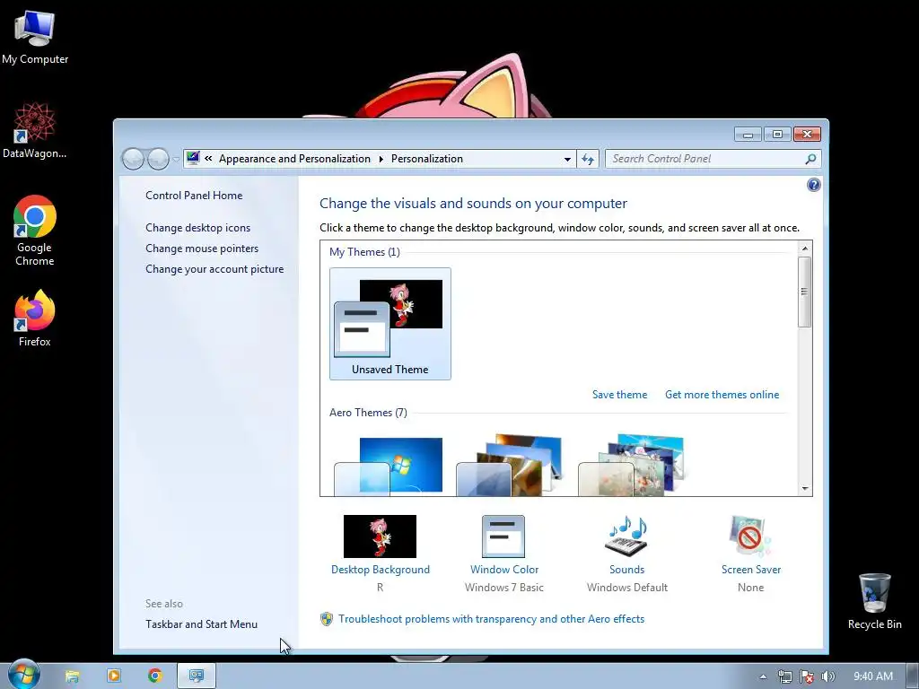Select the DataWagon desktop shortcut
The image size is (919, 689).
click(35, 130)
